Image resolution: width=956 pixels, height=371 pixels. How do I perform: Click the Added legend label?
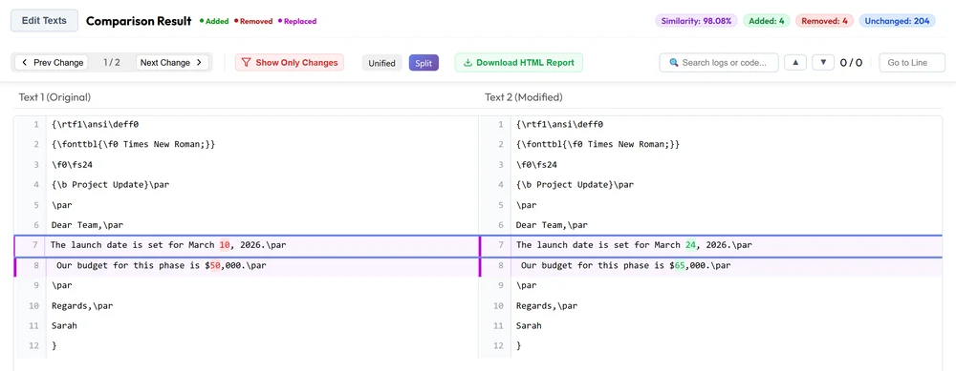[214, 21]
